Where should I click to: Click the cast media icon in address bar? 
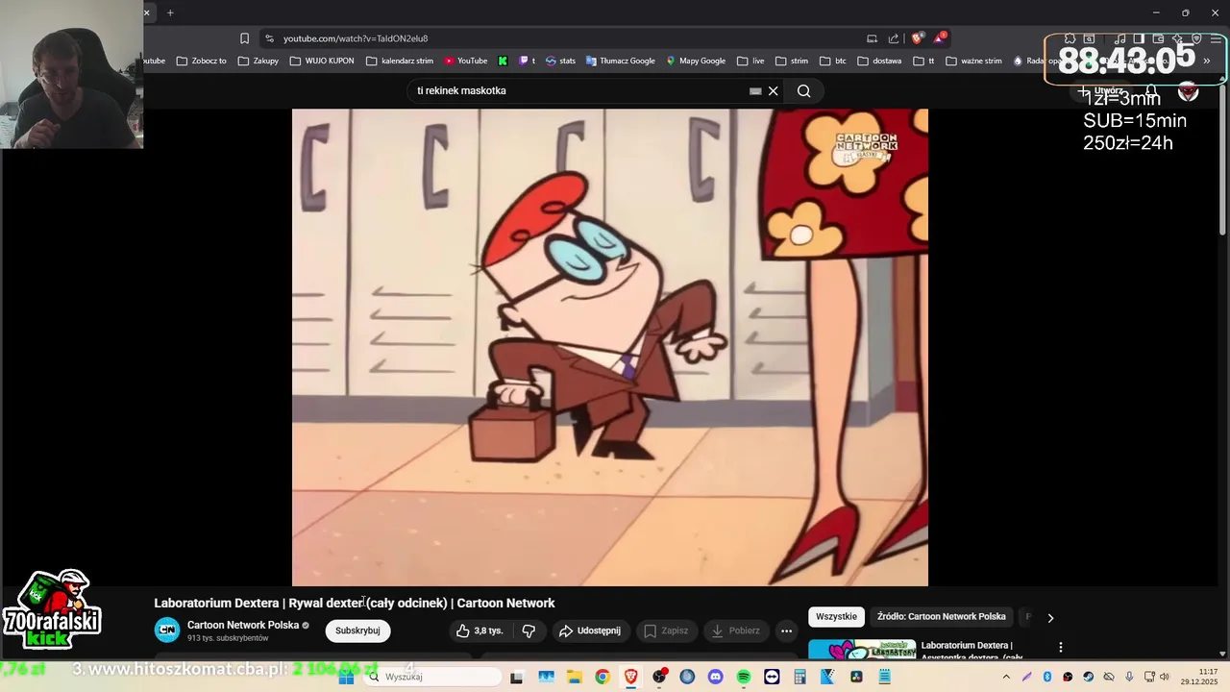point(872,38)
